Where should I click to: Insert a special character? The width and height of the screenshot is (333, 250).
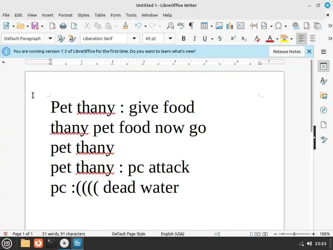pos(278,26)
